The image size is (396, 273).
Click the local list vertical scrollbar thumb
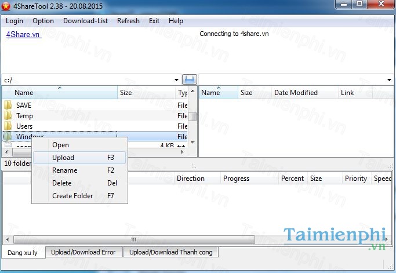[192, 117]
